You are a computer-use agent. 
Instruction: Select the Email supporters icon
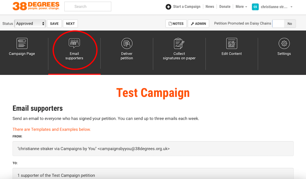tap(74, 43)
